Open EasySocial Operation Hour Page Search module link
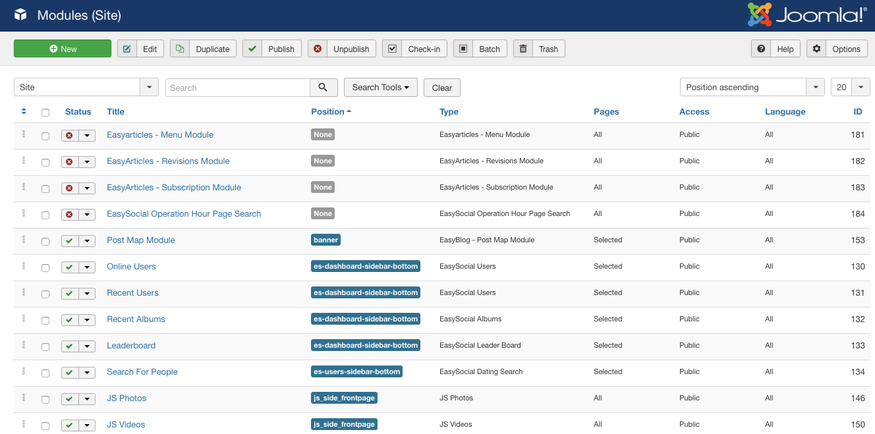Screen dimensions: 875x434 click(184, 214)
